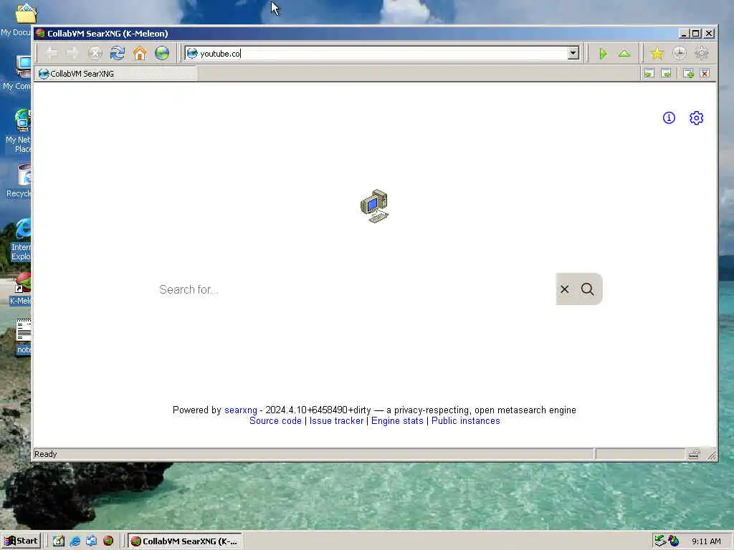This screenshot has width=734, height=550.
Task: Expand the URL bar dropdown arrow
Action: point(573,53)
